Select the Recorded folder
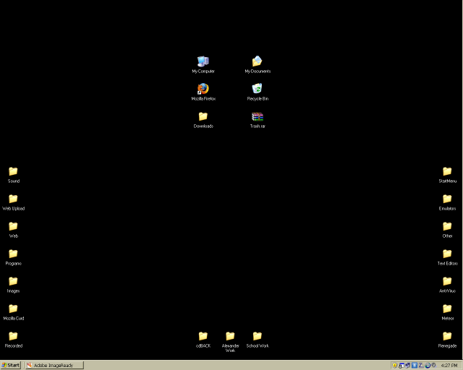 click(13, 337)
